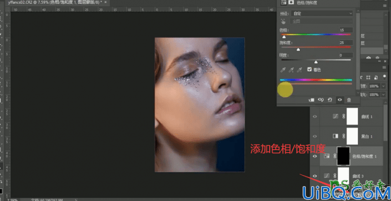This screenshot has height=201, width=391.
Task: Click the curves adjustment icon of 曲线 1
Action: 336,116
